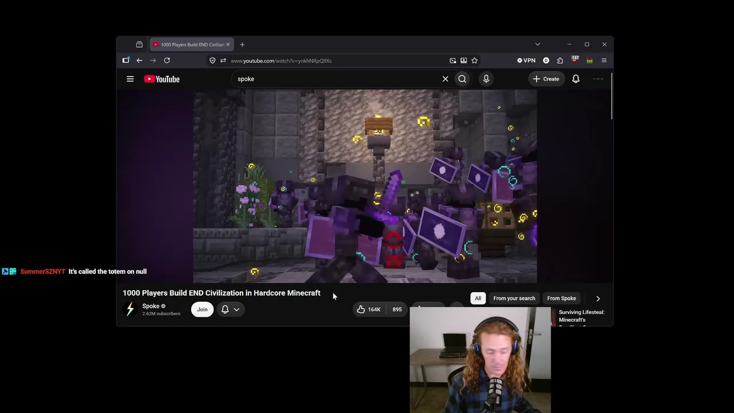Reload the page
The width and height of the screenshot is (734, 413).
(167, 60)
